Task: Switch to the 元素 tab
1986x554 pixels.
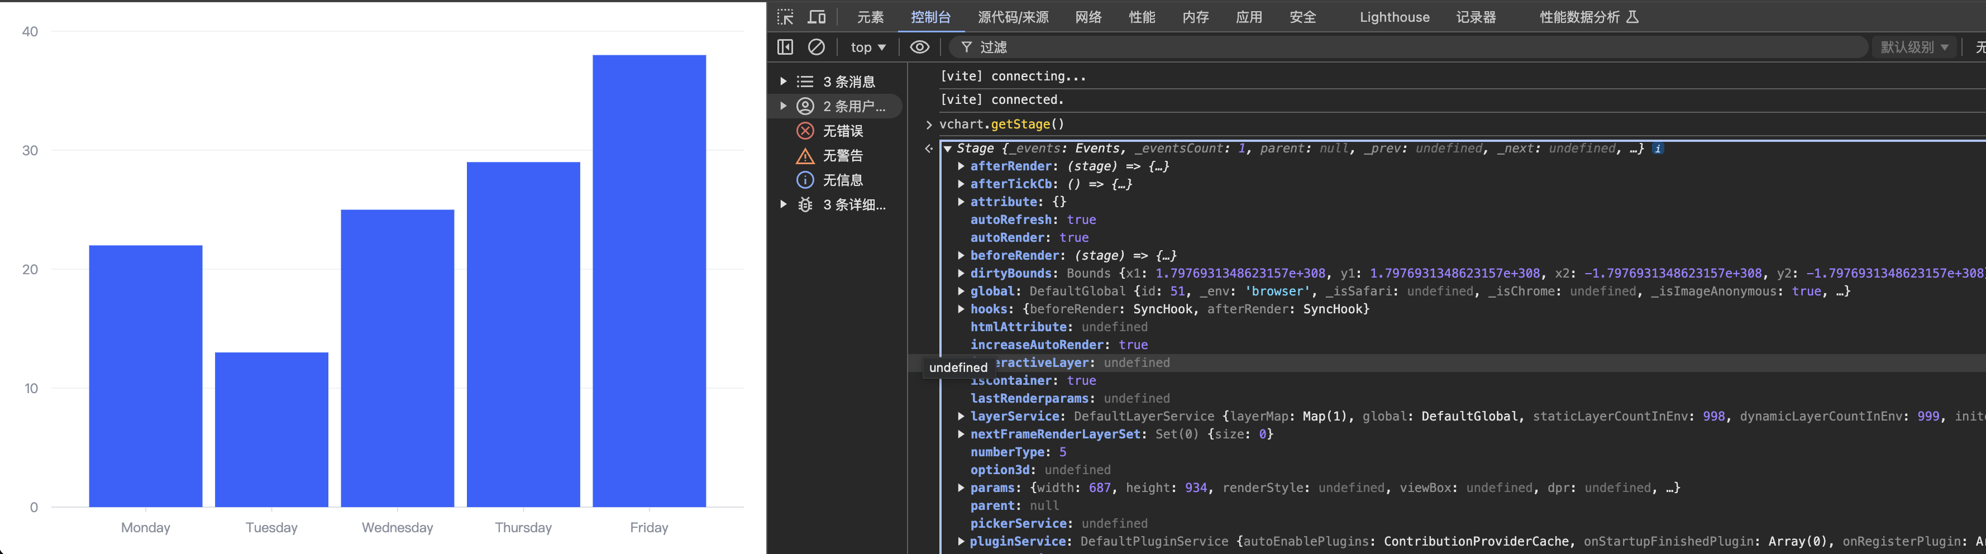Action: coord(871,17)
